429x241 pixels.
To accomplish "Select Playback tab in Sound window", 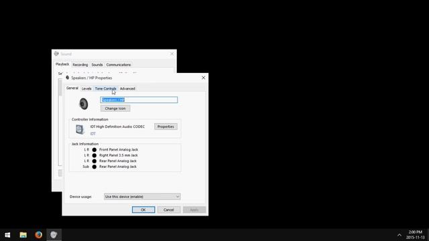I will (x=62, y=64).
